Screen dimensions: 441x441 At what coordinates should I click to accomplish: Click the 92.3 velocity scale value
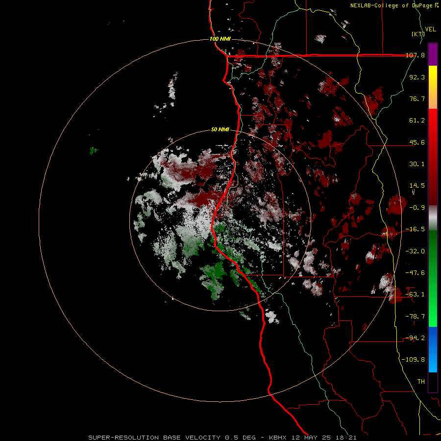417,77
